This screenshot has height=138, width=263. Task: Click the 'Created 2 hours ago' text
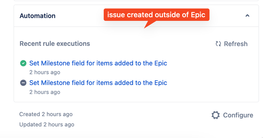[x=46, y=114]
